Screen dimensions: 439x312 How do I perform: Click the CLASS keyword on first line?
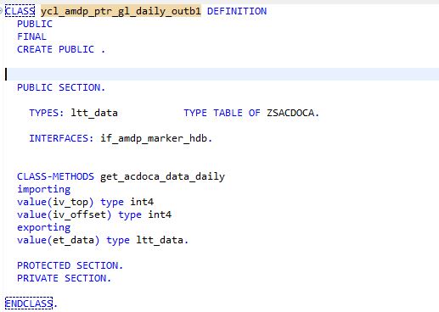[x=20, y=11]
